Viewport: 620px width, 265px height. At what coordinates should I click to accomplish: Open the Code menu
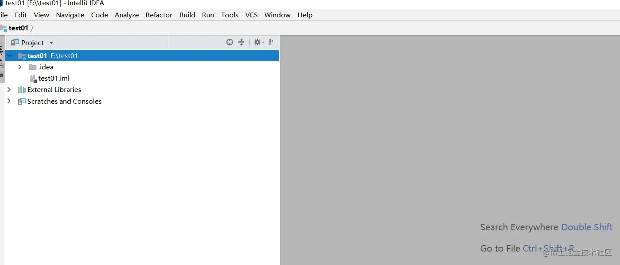99,15
